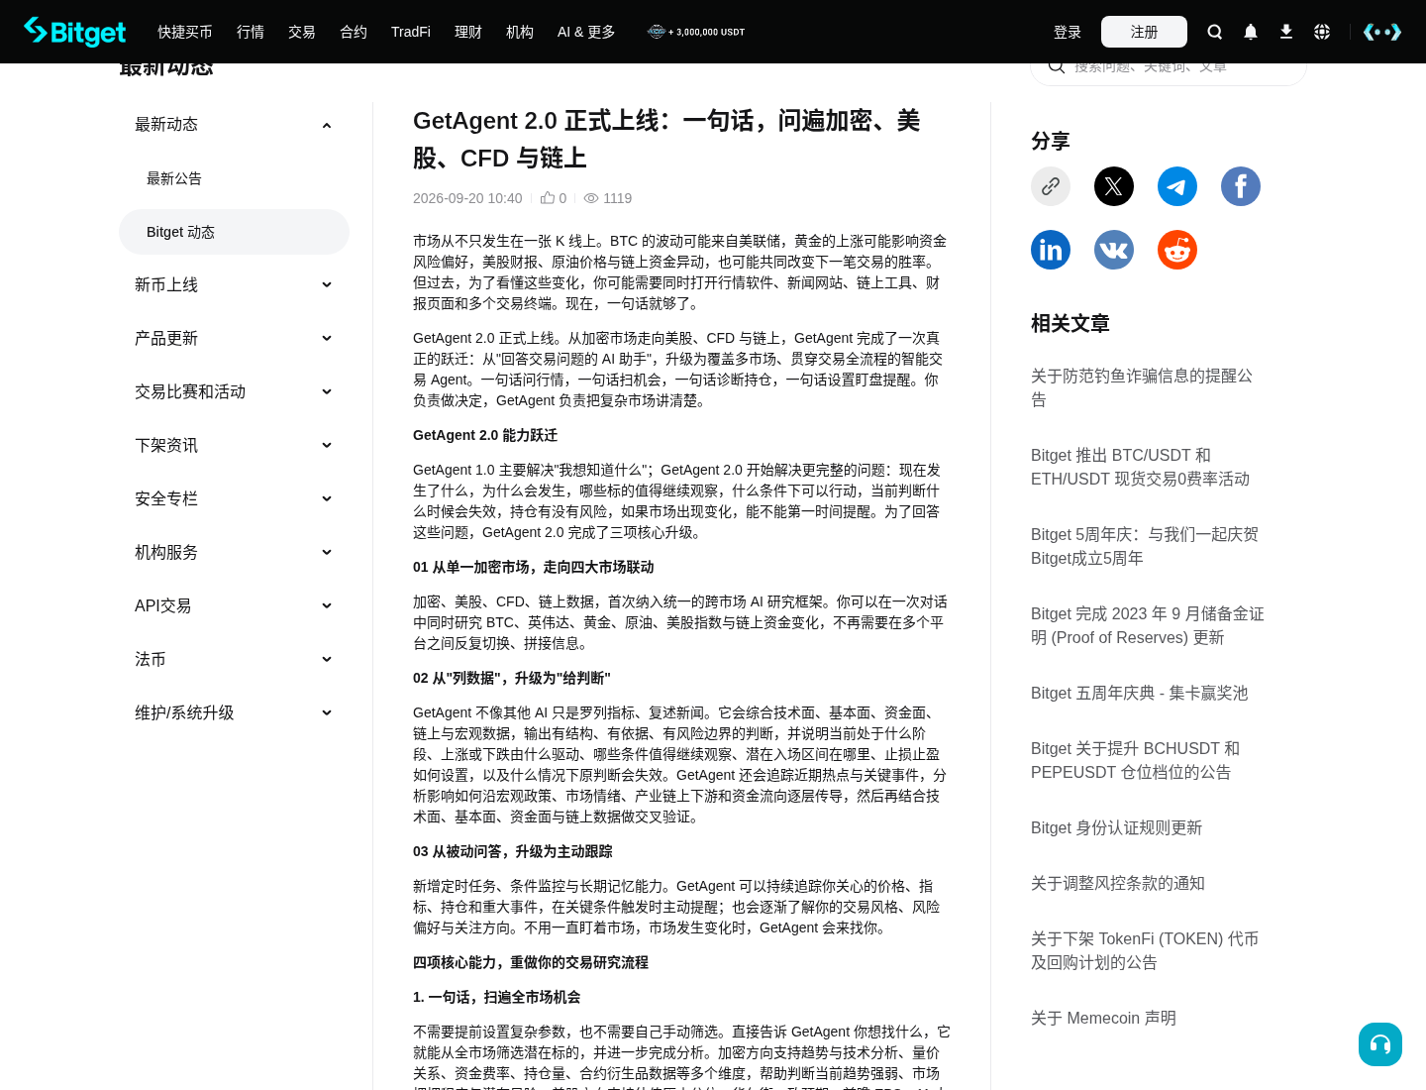Open the language globe icon
Viewport: 1426px width, 1090px height.
1322,32
